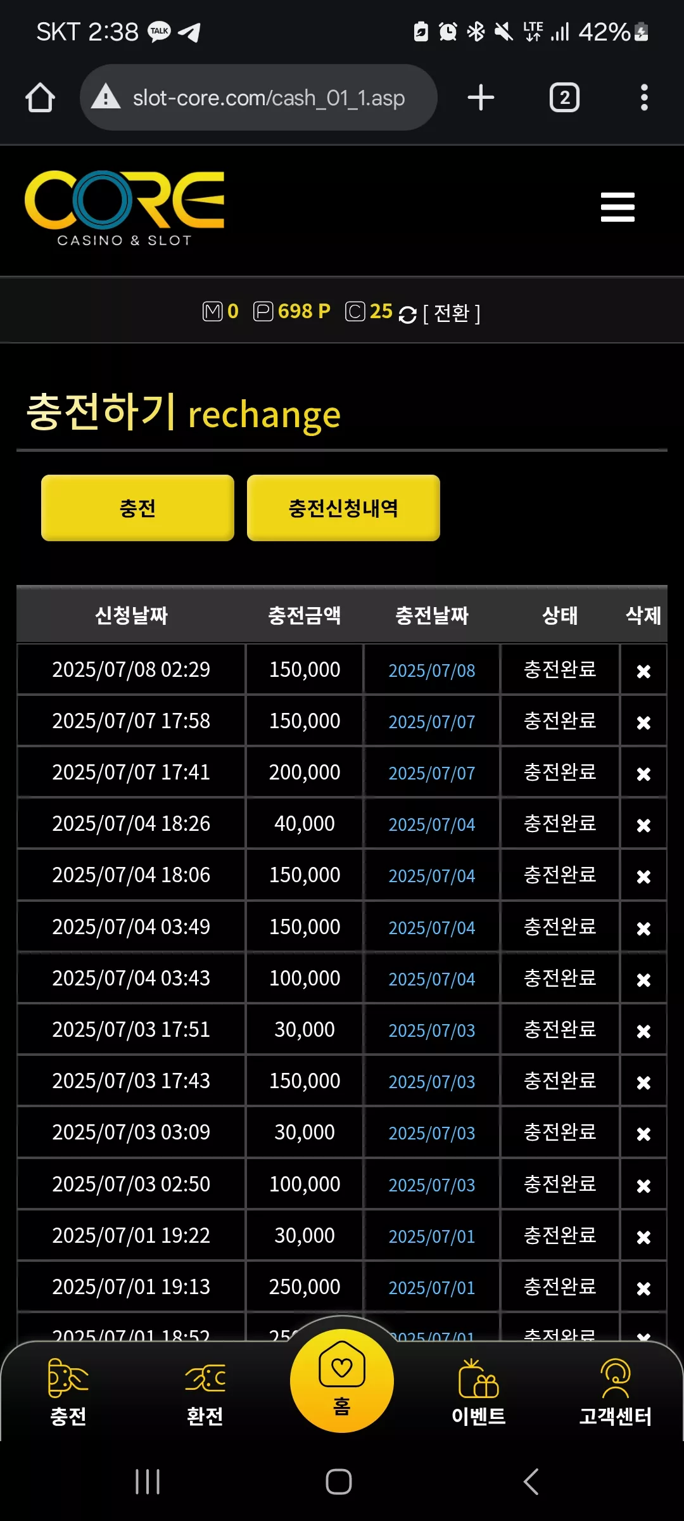Select the 충전 yellow button
The image size is (684, 1521).
[x=137, y=508]
